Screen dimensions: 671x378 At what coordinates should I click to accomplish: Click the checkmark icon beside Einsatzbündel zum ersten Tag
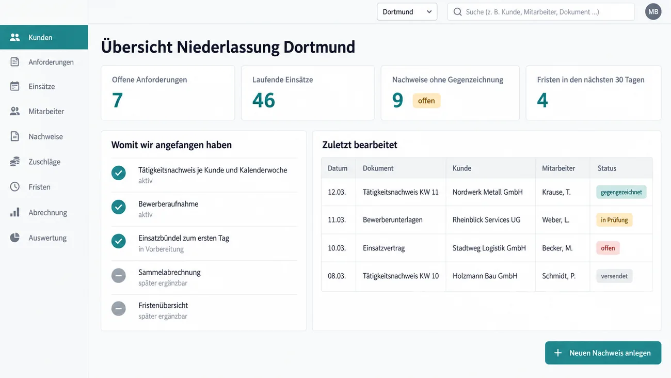(119, 241)
